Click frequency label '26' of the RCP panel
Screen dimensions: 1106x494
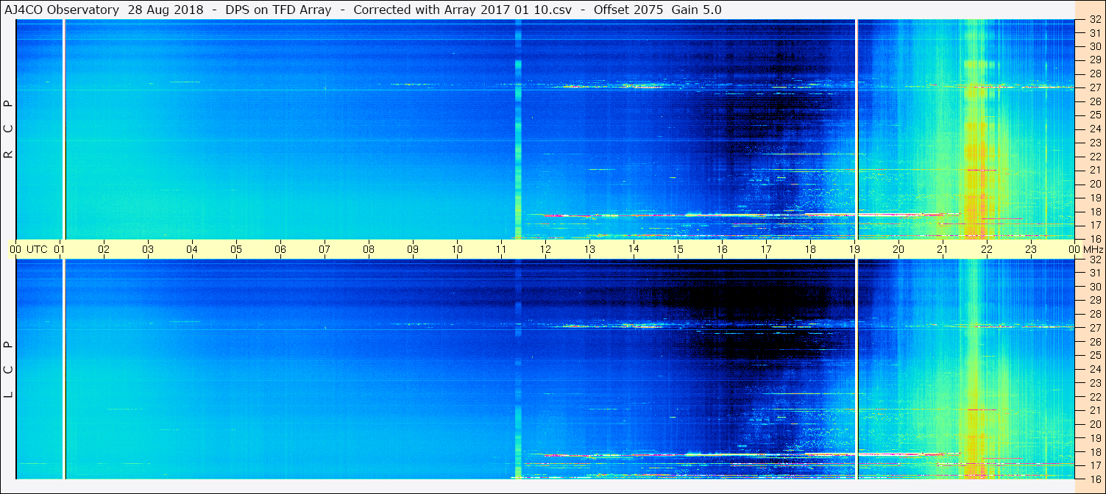(x=1095, y=101)
